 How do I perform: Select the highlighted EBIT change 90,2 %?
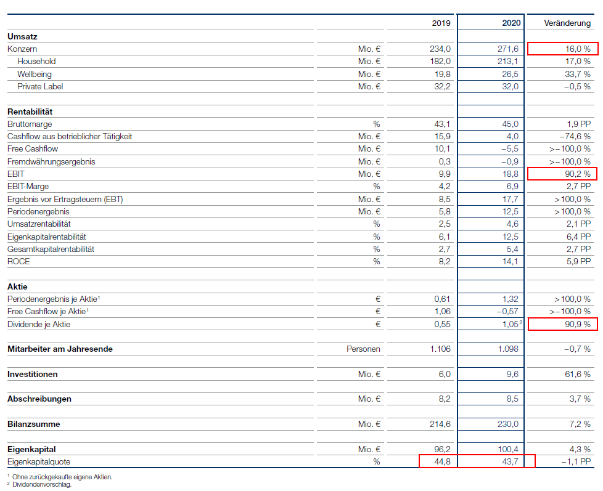click(x=578, y=174)
